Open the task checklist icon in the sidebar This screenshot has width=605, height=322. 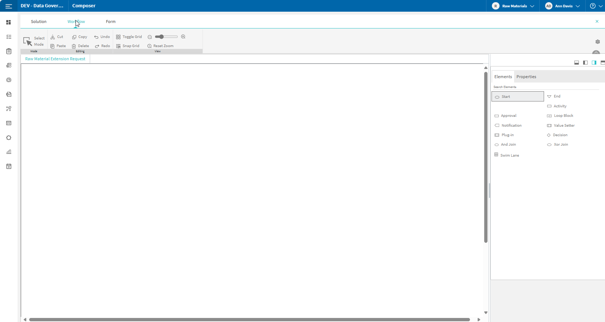[9, 37]
